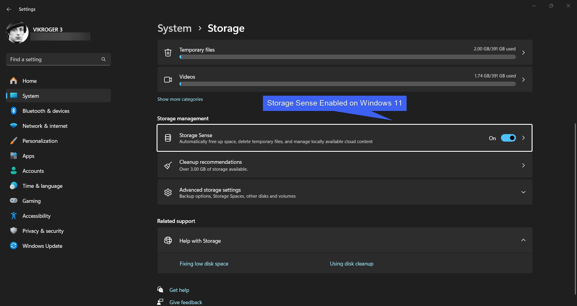
Task: Click System in the breadcrumb
Action: pos(174,28)
